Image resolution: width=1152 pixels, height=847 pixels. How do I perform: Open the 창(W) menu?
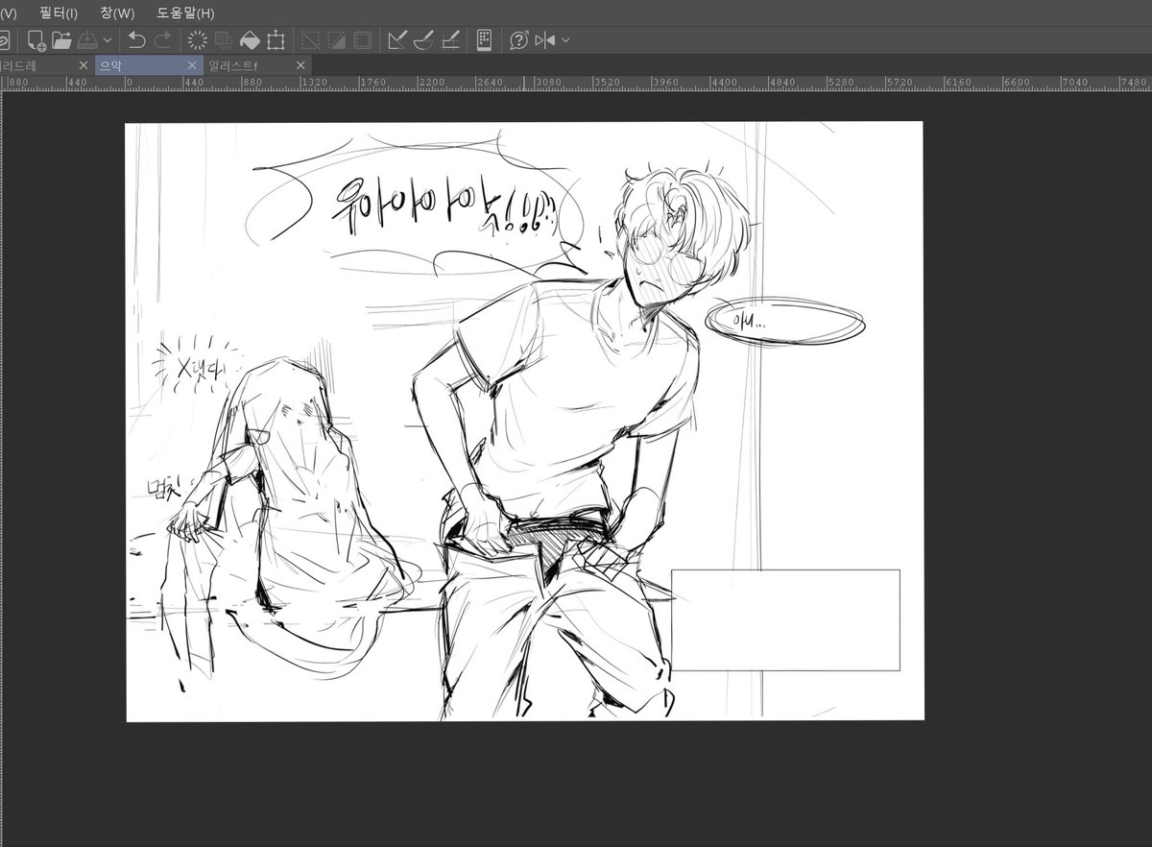pos(117,13)
